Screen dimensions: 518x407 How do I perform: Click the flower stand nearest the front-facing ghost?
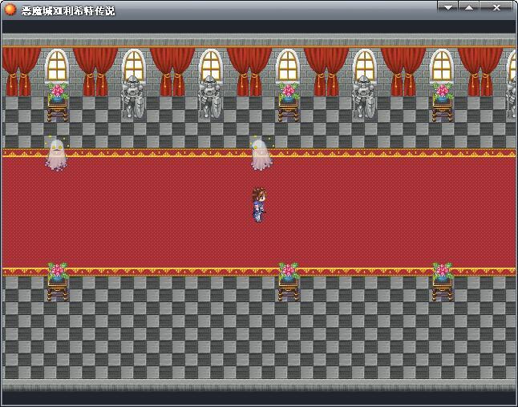tap(58, 103)
